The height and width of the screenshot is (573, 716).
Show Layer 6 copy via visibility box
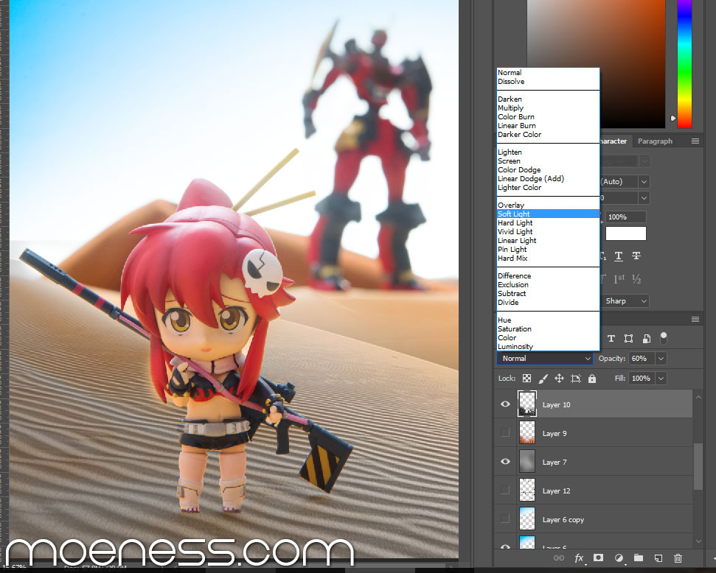[505, 518]
